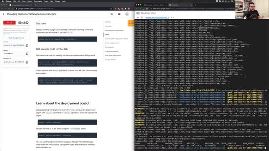Switch to the bootcamp Clusters browser tab
This screenshot has height=151, width=269.
pyautogui.click(x=155, y=5)
